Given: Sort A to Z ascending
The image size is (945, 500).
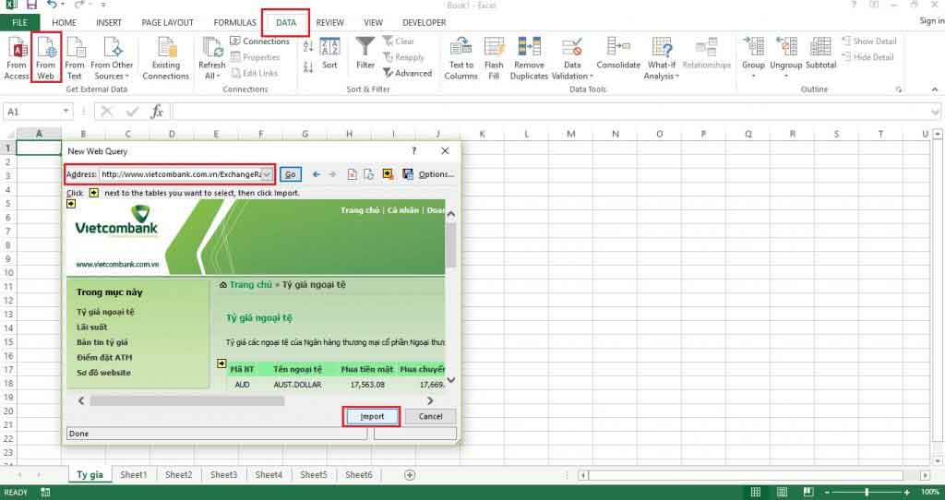Looking at the screenshot, I should coord(308,46).
